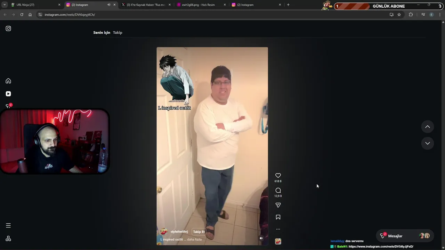The height and width of the screenshot is (250, 445).
Task: Open styleitwithrj profile avatar
Action: (x=164, y=232)
